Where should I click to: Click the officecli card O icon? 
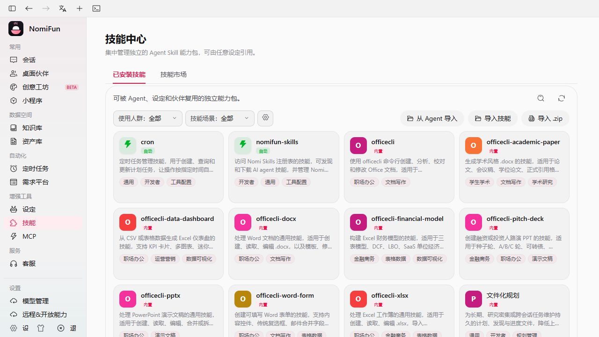358,146
